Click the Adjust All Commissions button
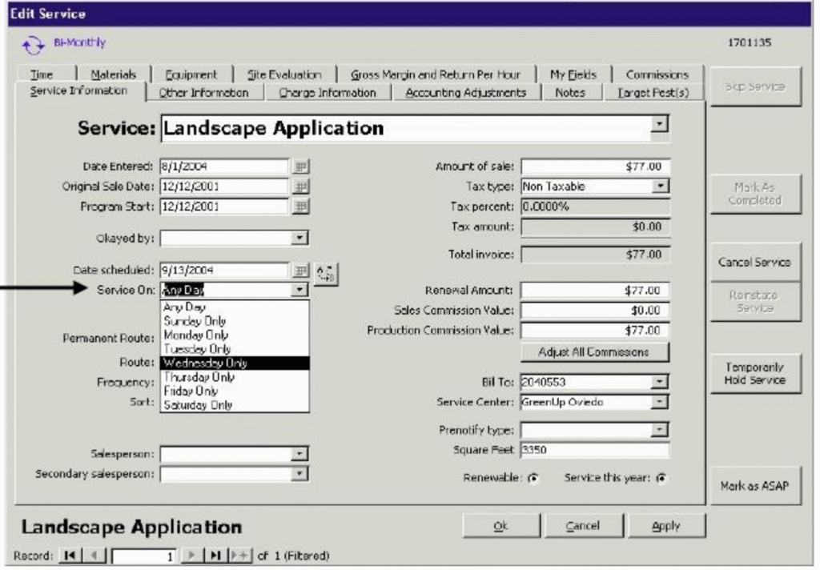 [593, 351]
